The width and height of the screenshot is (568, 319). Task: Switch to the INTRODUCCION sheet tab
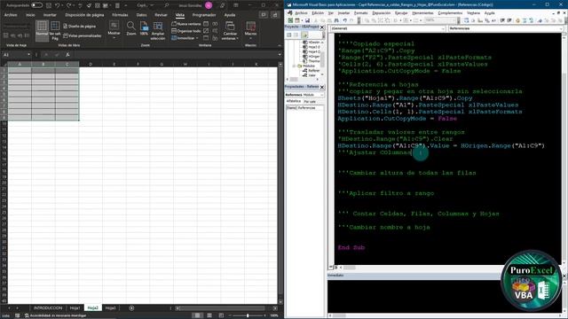[x=48, y=307]
